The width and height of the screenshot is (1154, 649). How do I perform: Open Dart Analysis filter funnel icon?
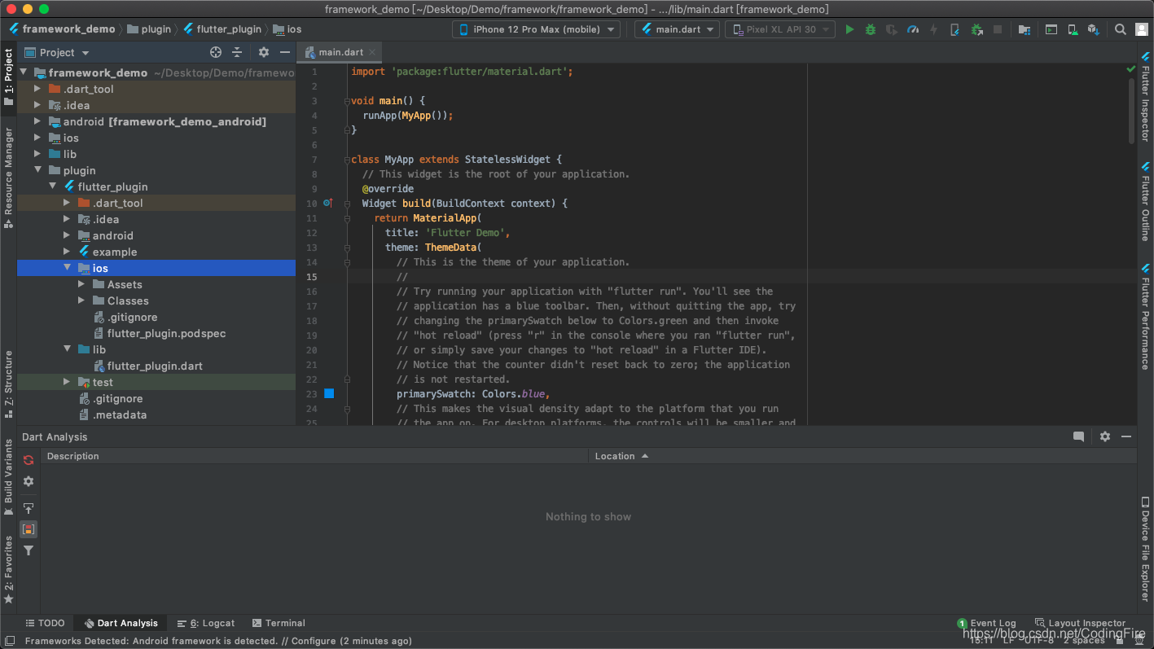pyautogui.click(x=29, y=550)
